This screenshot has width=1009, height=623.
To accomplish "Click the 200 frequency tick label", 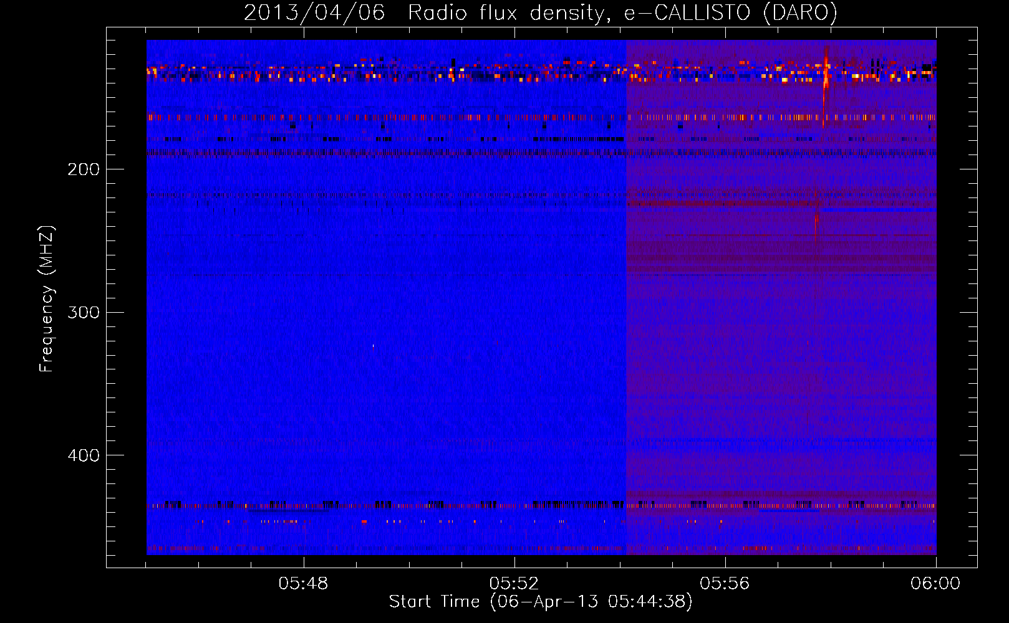I will point(84,169).
